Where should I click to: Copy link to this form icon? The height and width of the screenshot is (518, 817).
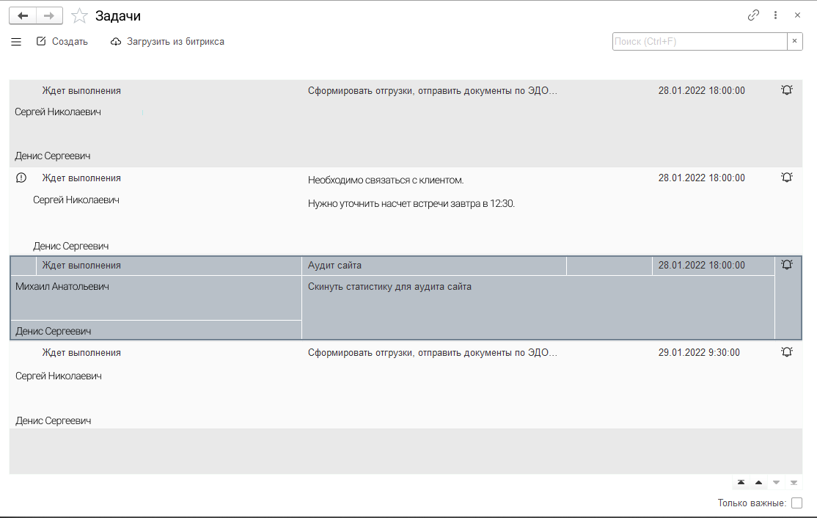pyautogui.click(x=753, y=15)
